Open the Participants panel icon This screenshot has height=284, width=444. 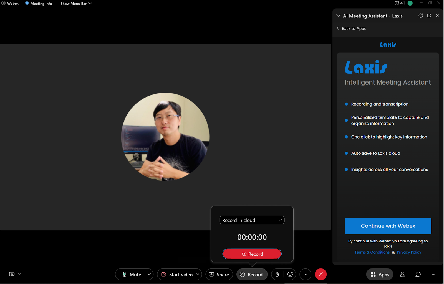coord(403,274)
